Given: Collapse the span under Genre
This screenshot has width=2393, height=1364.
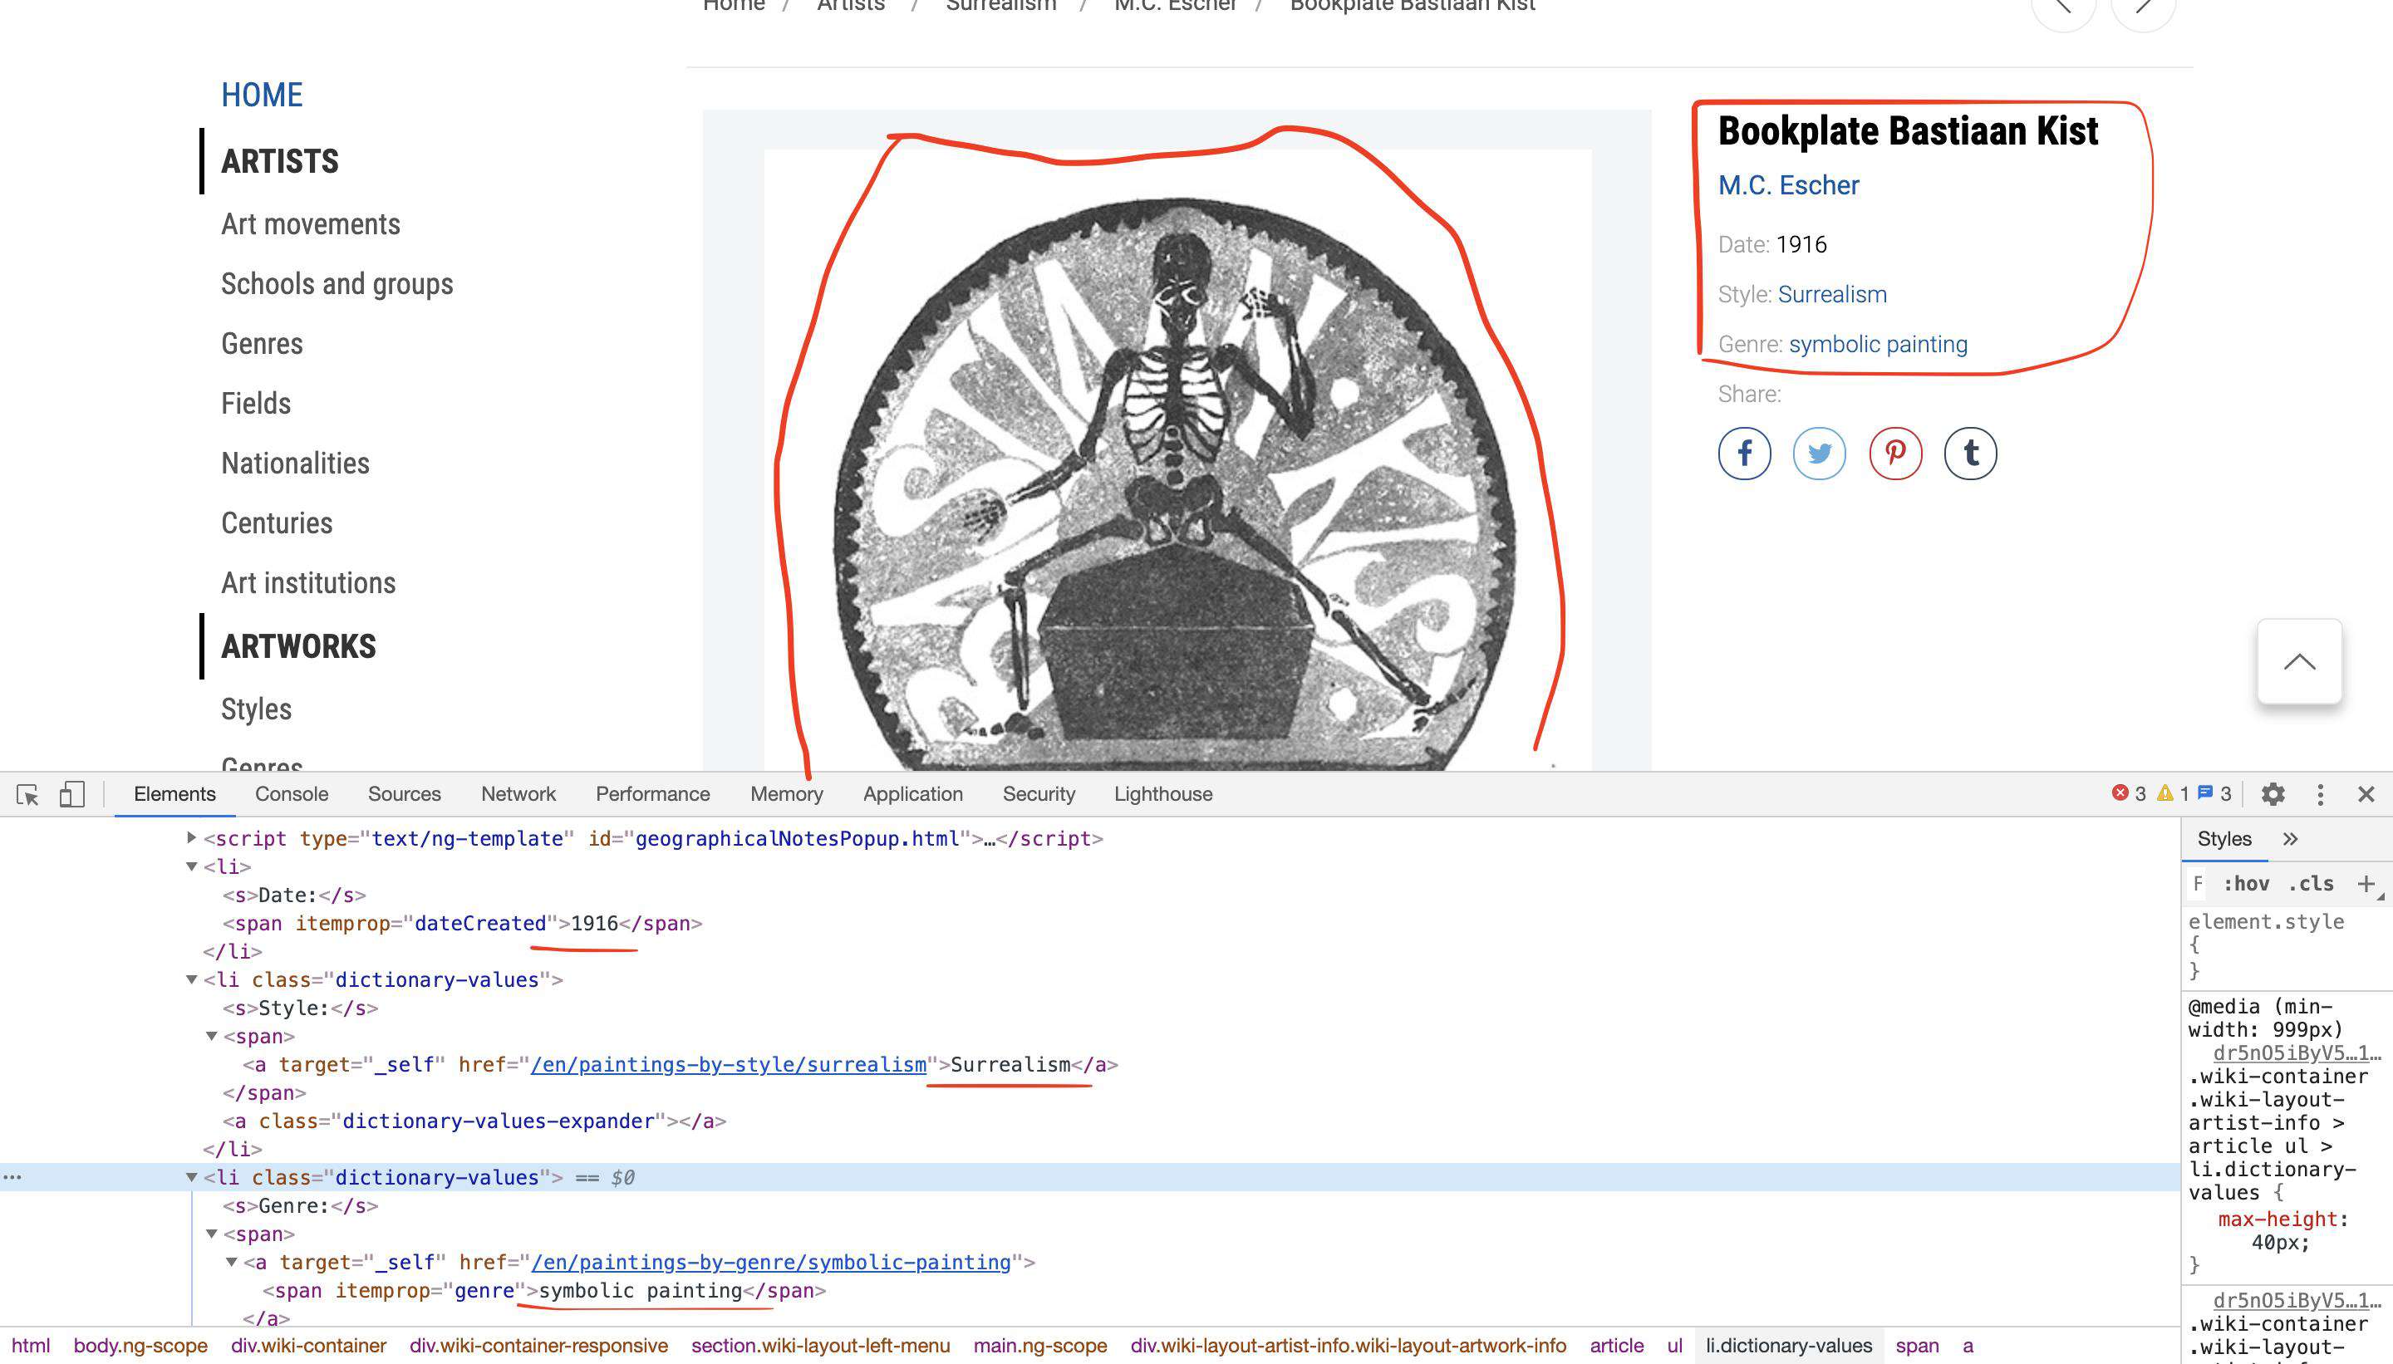Looking at the screenshot, I should point(212,1234).
